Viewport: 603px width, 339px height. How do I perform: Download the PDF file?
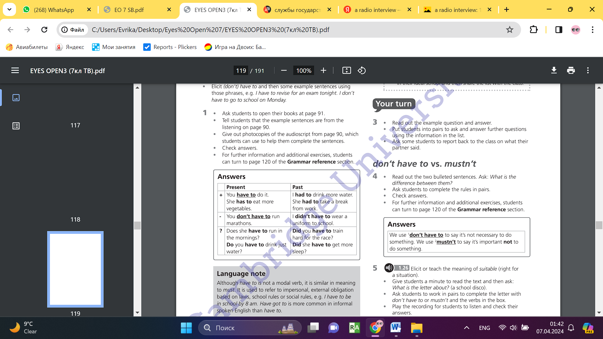click(x=554, y=71)
